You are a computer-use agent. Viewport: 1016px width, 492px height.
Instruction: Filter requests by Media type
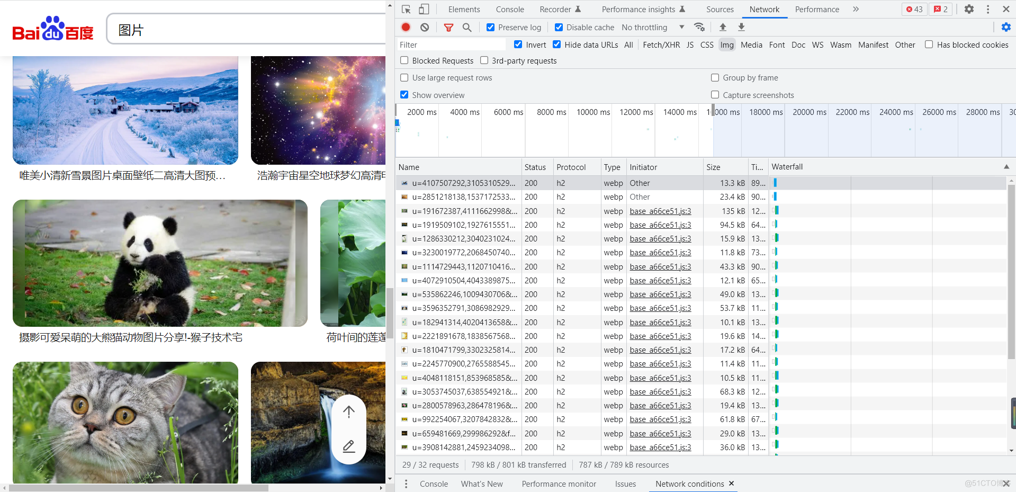click(x=751, y=44)
